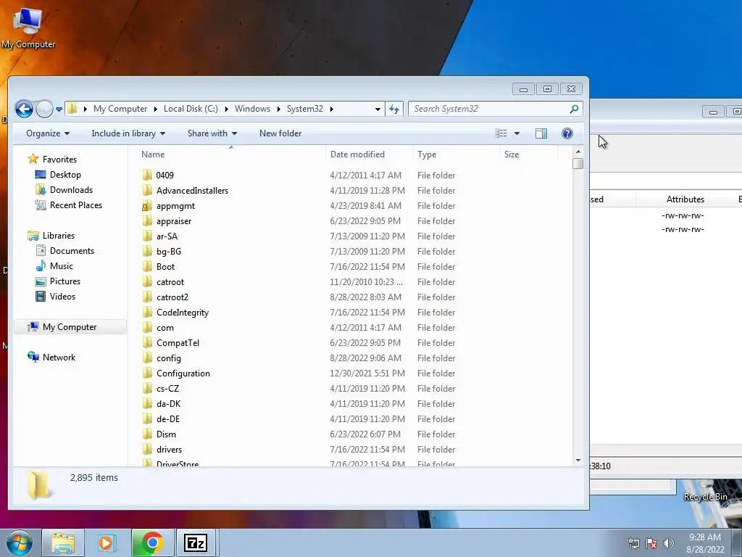Image resolution: width=742 pixels, height=557 pixels.
Task: Click the Configuration folder icon
Action: click(x=147, y=374)
